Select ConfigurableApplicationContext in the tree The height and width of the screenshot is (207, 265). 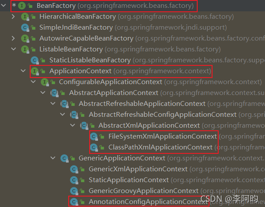tap(111, 82)
